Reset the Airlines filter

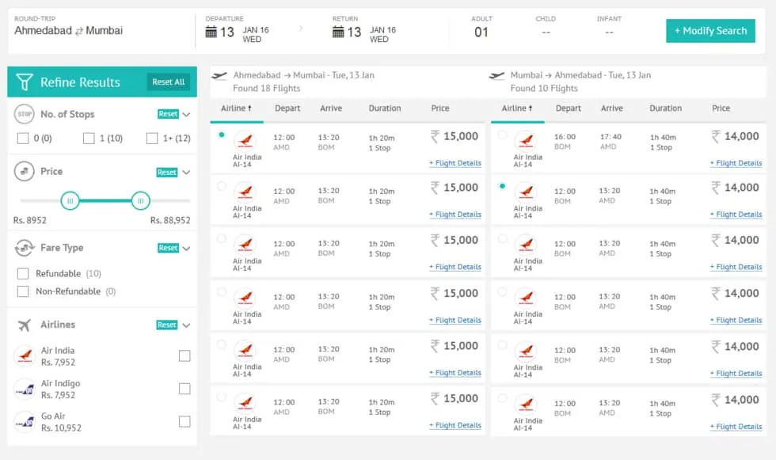(167, 325)
